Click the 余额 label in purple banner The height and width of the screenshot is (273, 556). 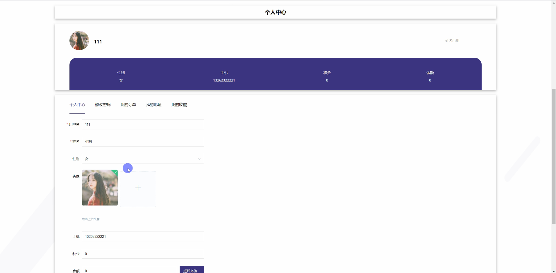coord(430,73)
